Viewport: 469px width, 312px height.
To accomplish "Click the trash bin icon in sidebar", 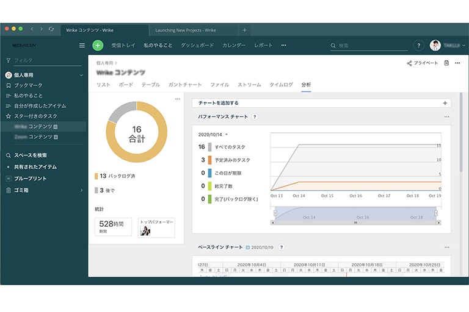I will click(x=9, y=190).
